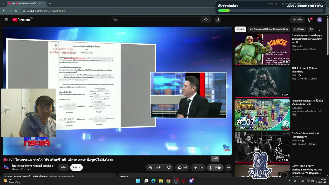Dislike the live video
The width and height of the screenshot is (329, 185).
pos(169,168)
